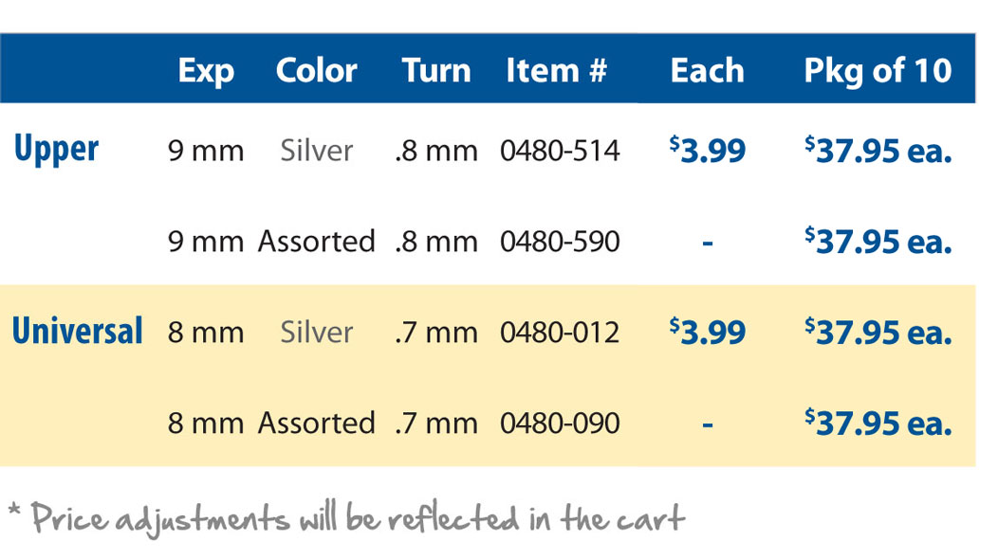Select item number 0480-012
This screenshot has height=559, width=998.
560,332
